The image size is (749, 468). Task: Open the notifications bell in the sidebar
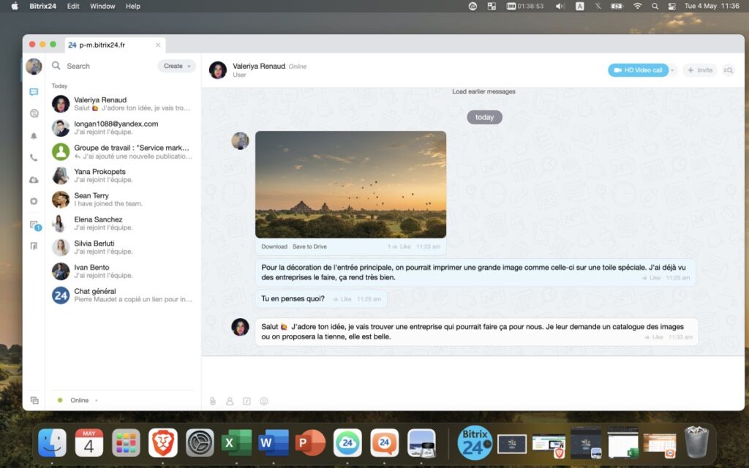click(34, 136)
